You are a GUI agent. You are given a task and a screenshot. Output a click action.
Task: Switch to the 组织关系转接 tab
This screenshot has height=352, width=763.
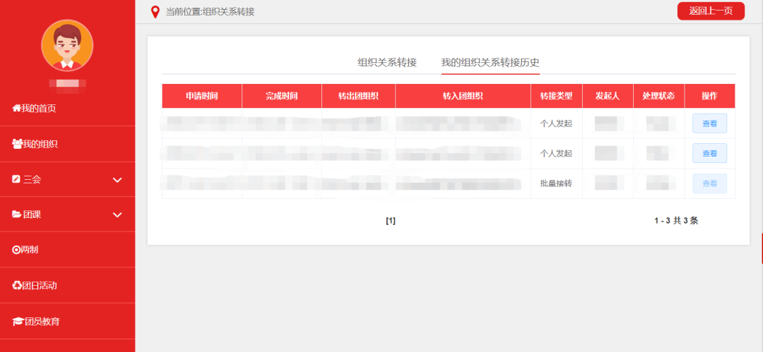[x=387, y=62]
